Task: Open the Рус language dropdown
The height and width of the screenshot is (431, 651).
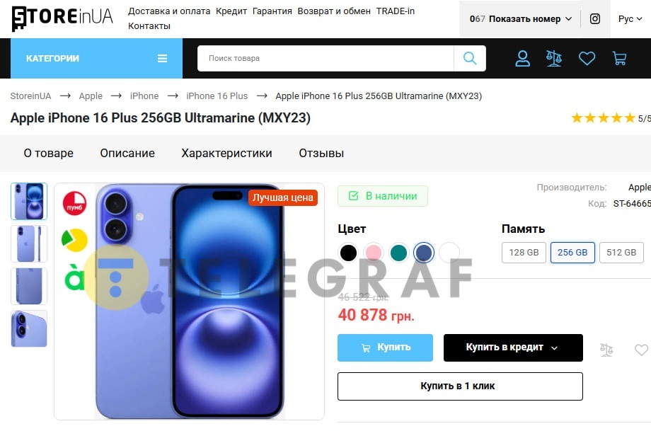Action: tap(630, 18)
